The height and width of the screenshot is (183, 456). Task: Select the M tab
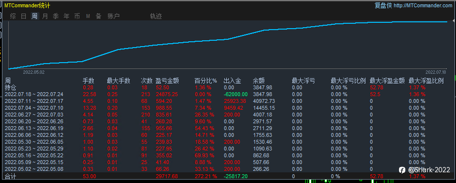pyautogui.click(x=88, y=17)
